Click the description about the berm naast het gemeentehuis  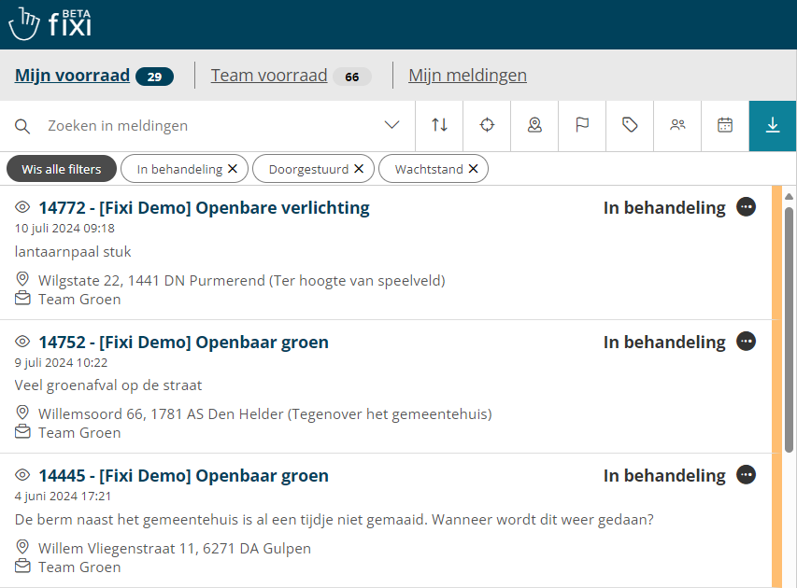[x=334, y=520]
